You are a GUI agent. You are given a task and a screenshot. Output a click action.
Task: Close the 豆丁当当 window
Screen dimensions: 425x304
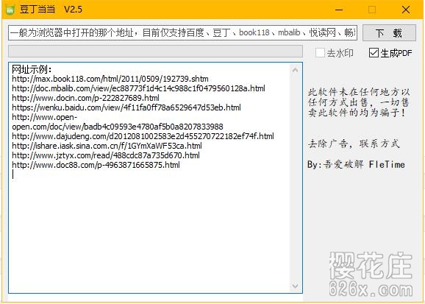(406, 10)
